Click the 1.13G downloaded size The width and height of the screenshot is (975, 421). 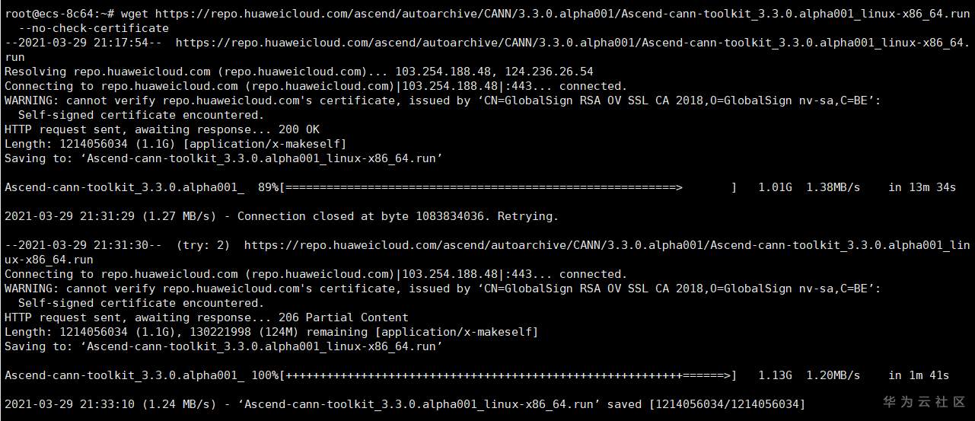click(775, 375)
